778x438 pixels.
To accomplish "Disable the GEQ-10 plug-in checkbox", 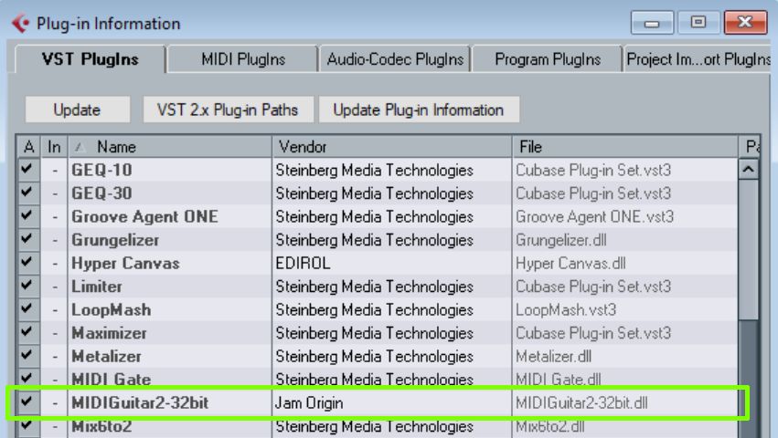I will pos(27,170).
